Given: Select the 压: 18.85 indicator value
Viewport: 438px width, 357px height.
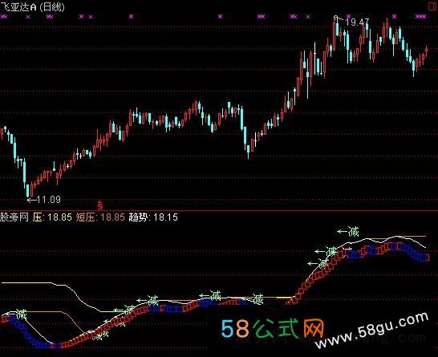Looking at the screenshot, I should click(52, 217).
